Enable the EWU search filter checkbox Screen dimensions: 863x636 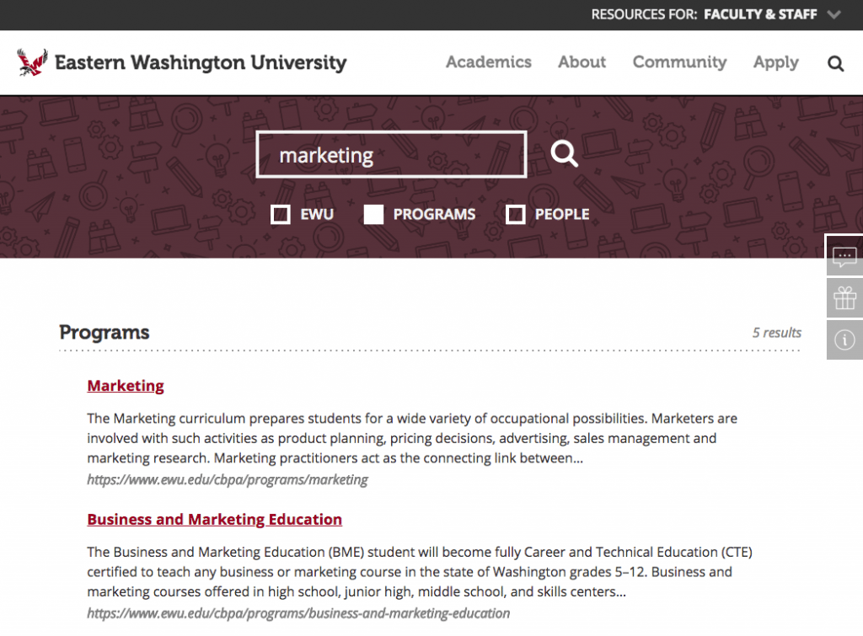tap(281, 215)
